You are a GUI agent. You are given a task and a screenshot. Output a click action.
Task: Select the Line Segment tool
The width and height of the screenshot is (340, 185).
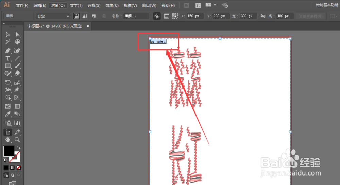pos(17,58)
